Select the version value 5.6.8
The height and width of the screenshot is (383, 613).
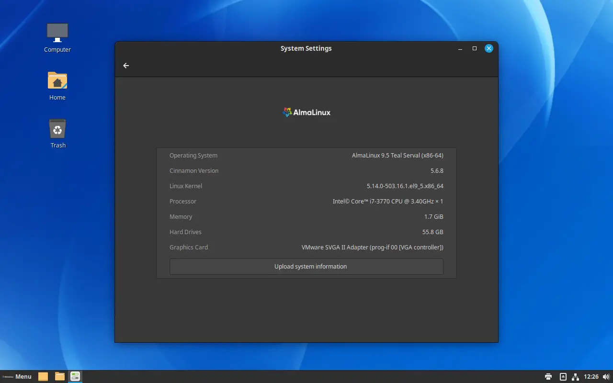pyautogui.click(x=437, y=171)
